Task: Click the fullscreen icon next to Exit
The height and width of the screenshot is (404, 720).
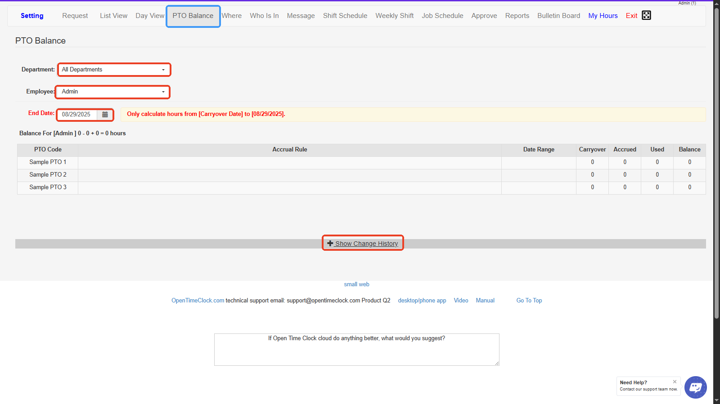Action: coord(646,15)
